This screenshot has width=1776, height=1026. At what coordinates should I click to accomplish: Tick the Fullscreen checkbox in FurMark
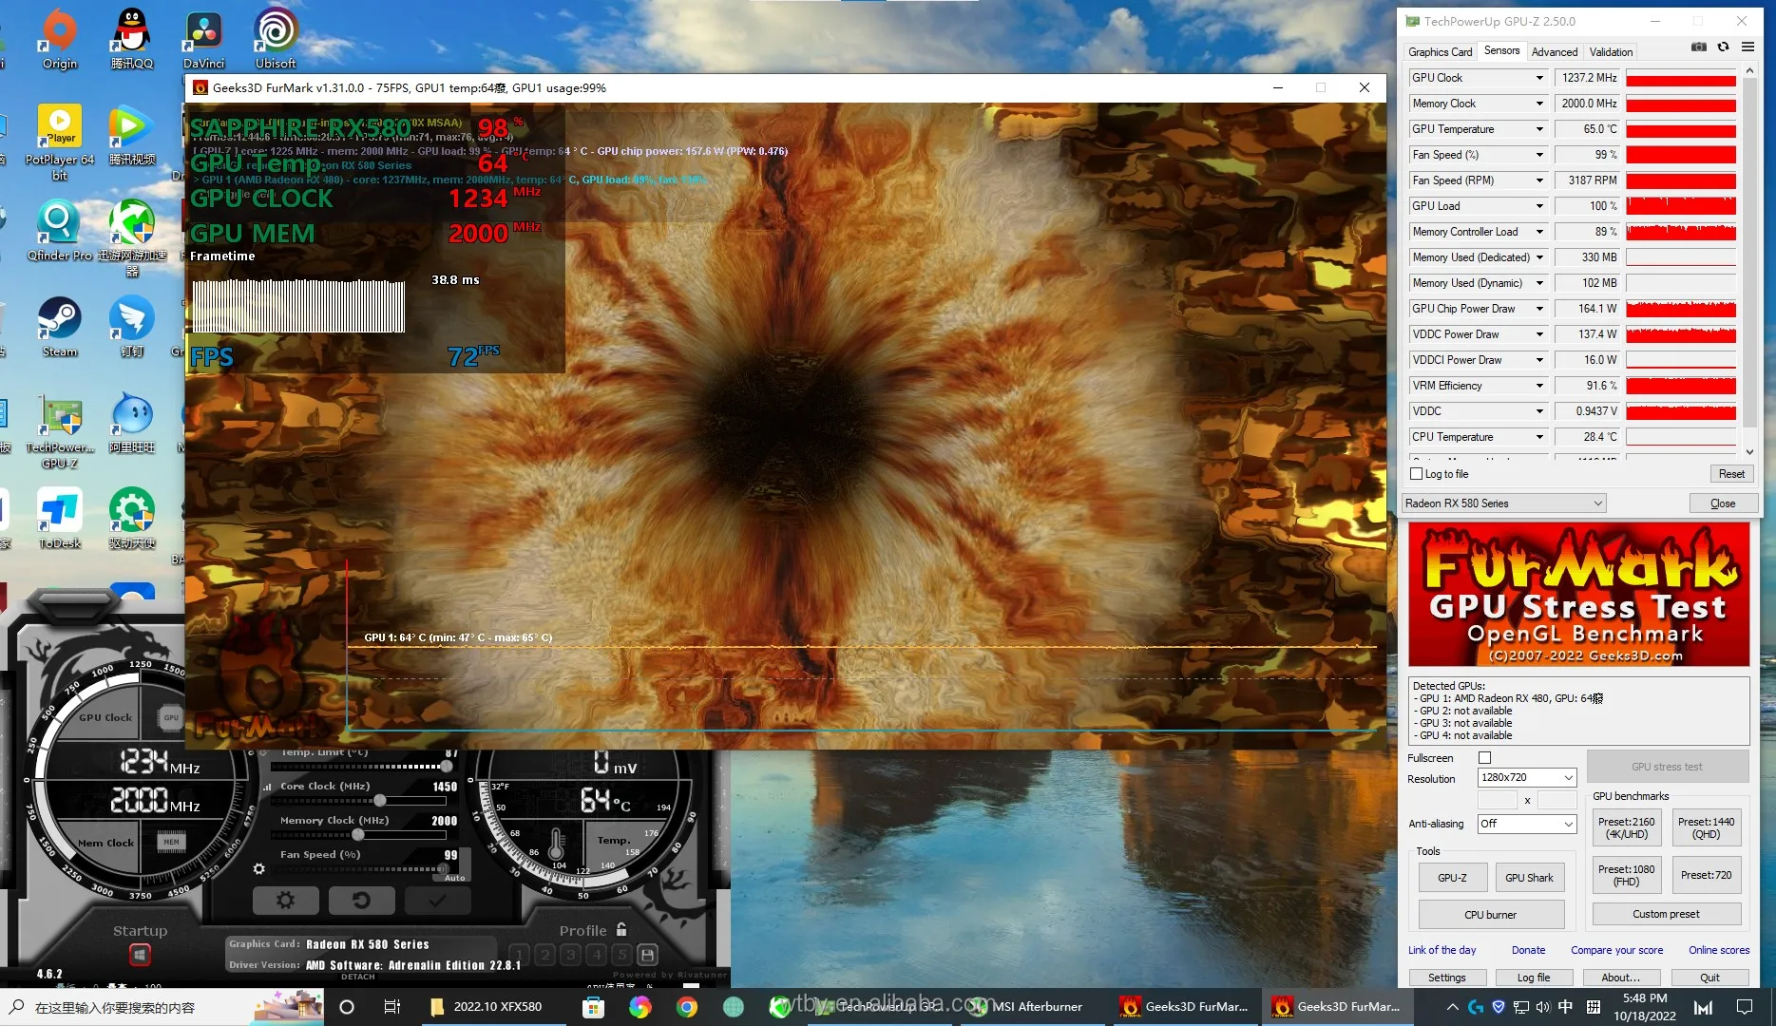pos(1484,758)
